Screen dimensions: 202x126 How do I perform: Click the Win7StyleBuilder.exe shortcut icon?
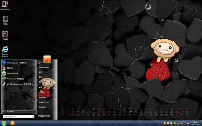tap(4, 84)
